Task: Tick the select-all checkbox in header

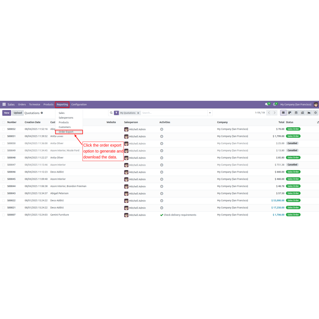Action: (x=4, y=122)
